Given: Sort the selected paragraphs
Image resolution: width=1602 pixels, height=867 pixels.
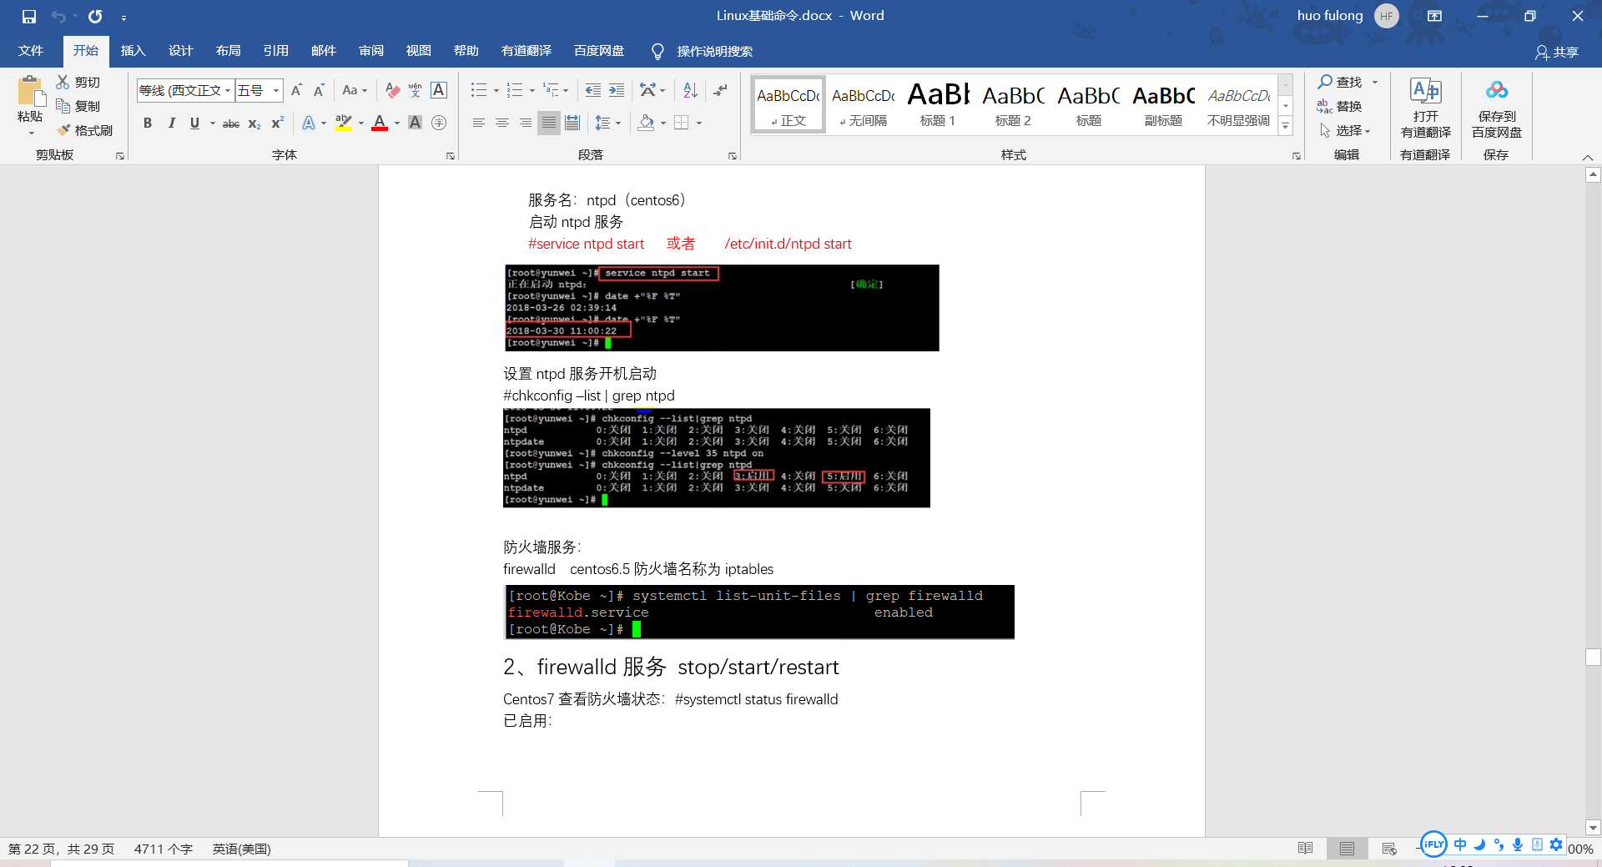Looking at the screenshot, I should pyautogui.click(x=688, y=90).
